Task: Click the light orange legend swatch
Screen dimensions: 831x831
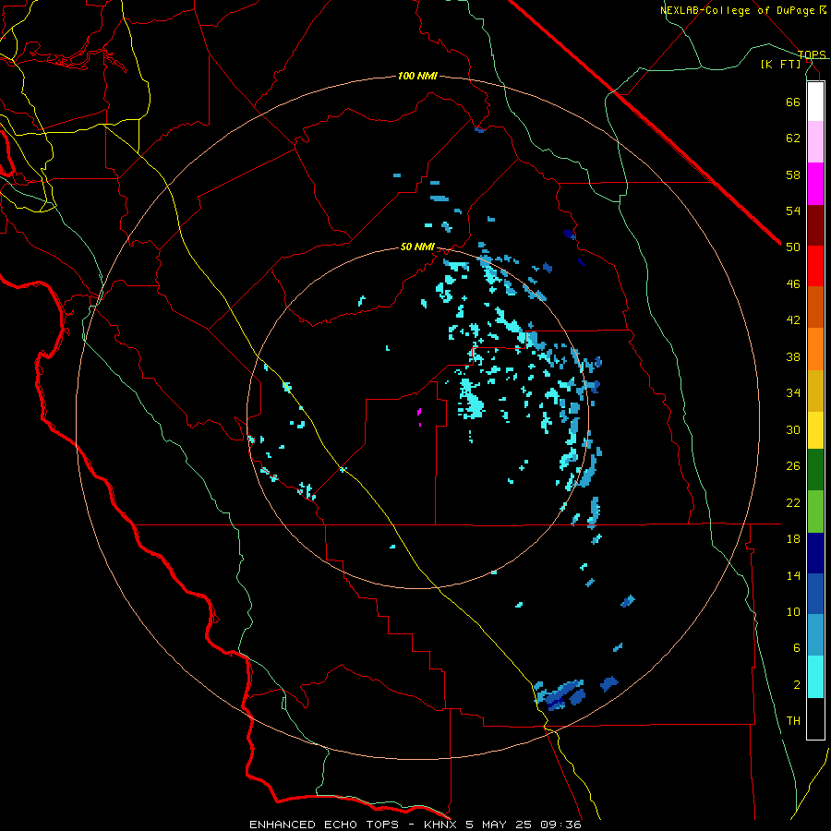Action: [x=815, y=349]
